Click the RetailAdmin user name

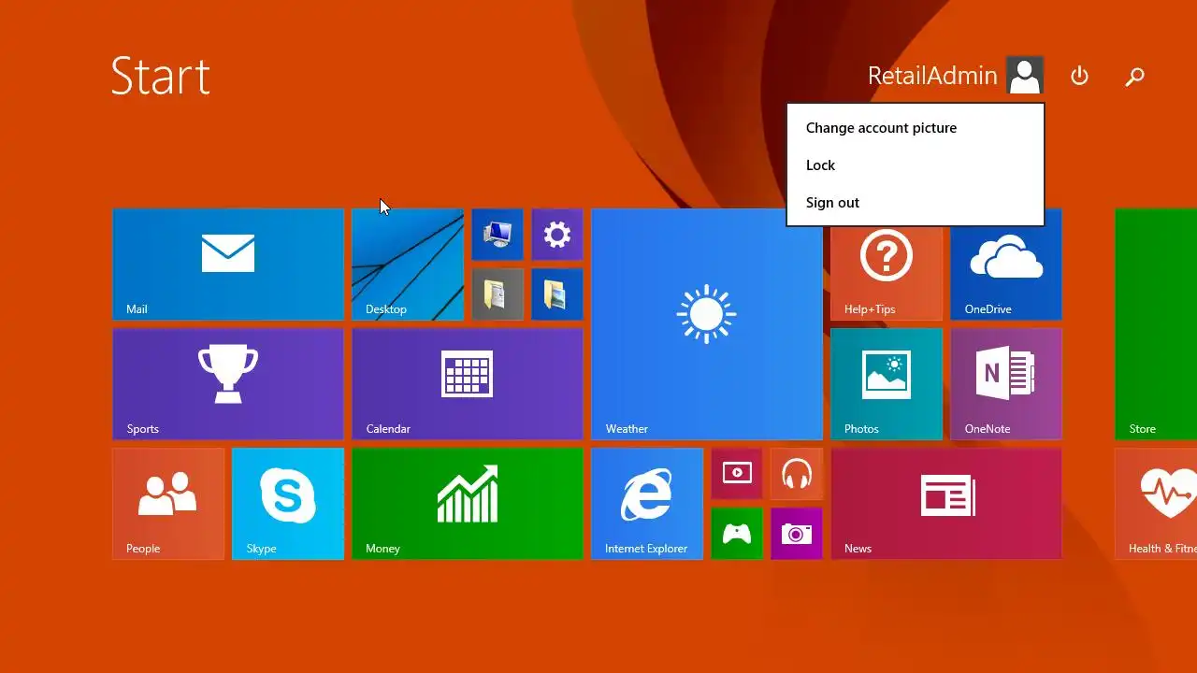pyautogui.click(x=932, y=76)
